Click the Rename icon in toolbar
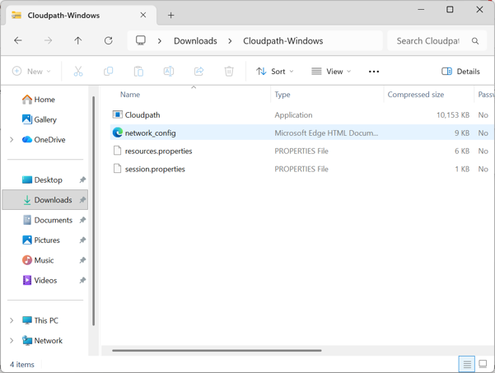The image size is (495, 373). [x=169, y=72]
